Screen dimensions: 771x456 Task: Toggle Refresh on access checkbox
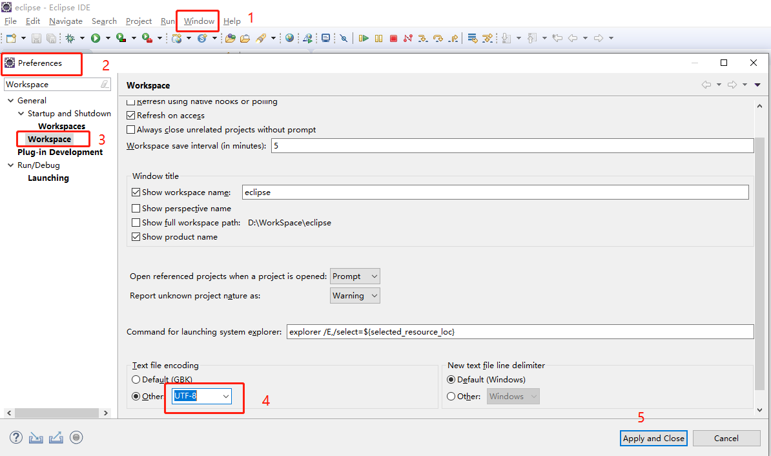131,116
